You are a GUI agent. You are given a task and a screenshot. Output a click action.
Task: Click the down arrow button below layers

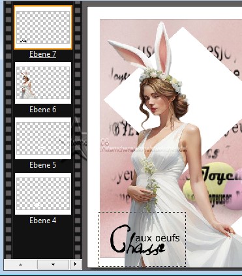(53, 264)
